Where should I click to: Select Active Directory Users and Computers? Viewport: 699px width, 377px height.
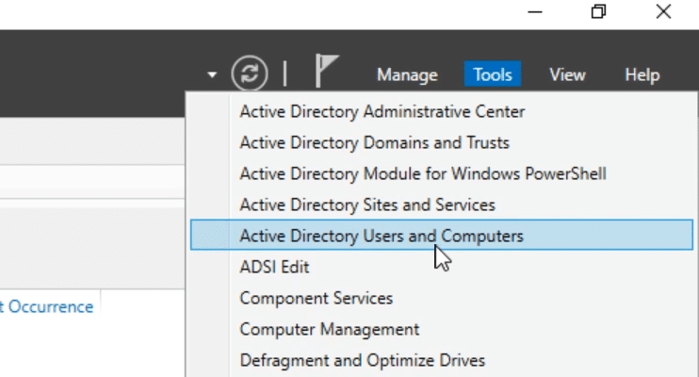point(441,235)
